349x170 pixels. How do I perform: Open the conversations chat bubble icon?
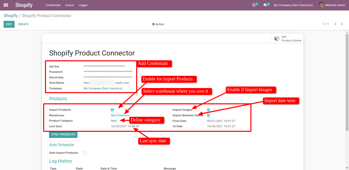[265, 5]
